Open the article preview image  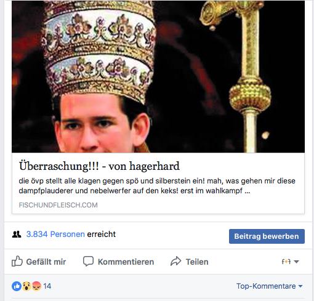coord(158,76)
